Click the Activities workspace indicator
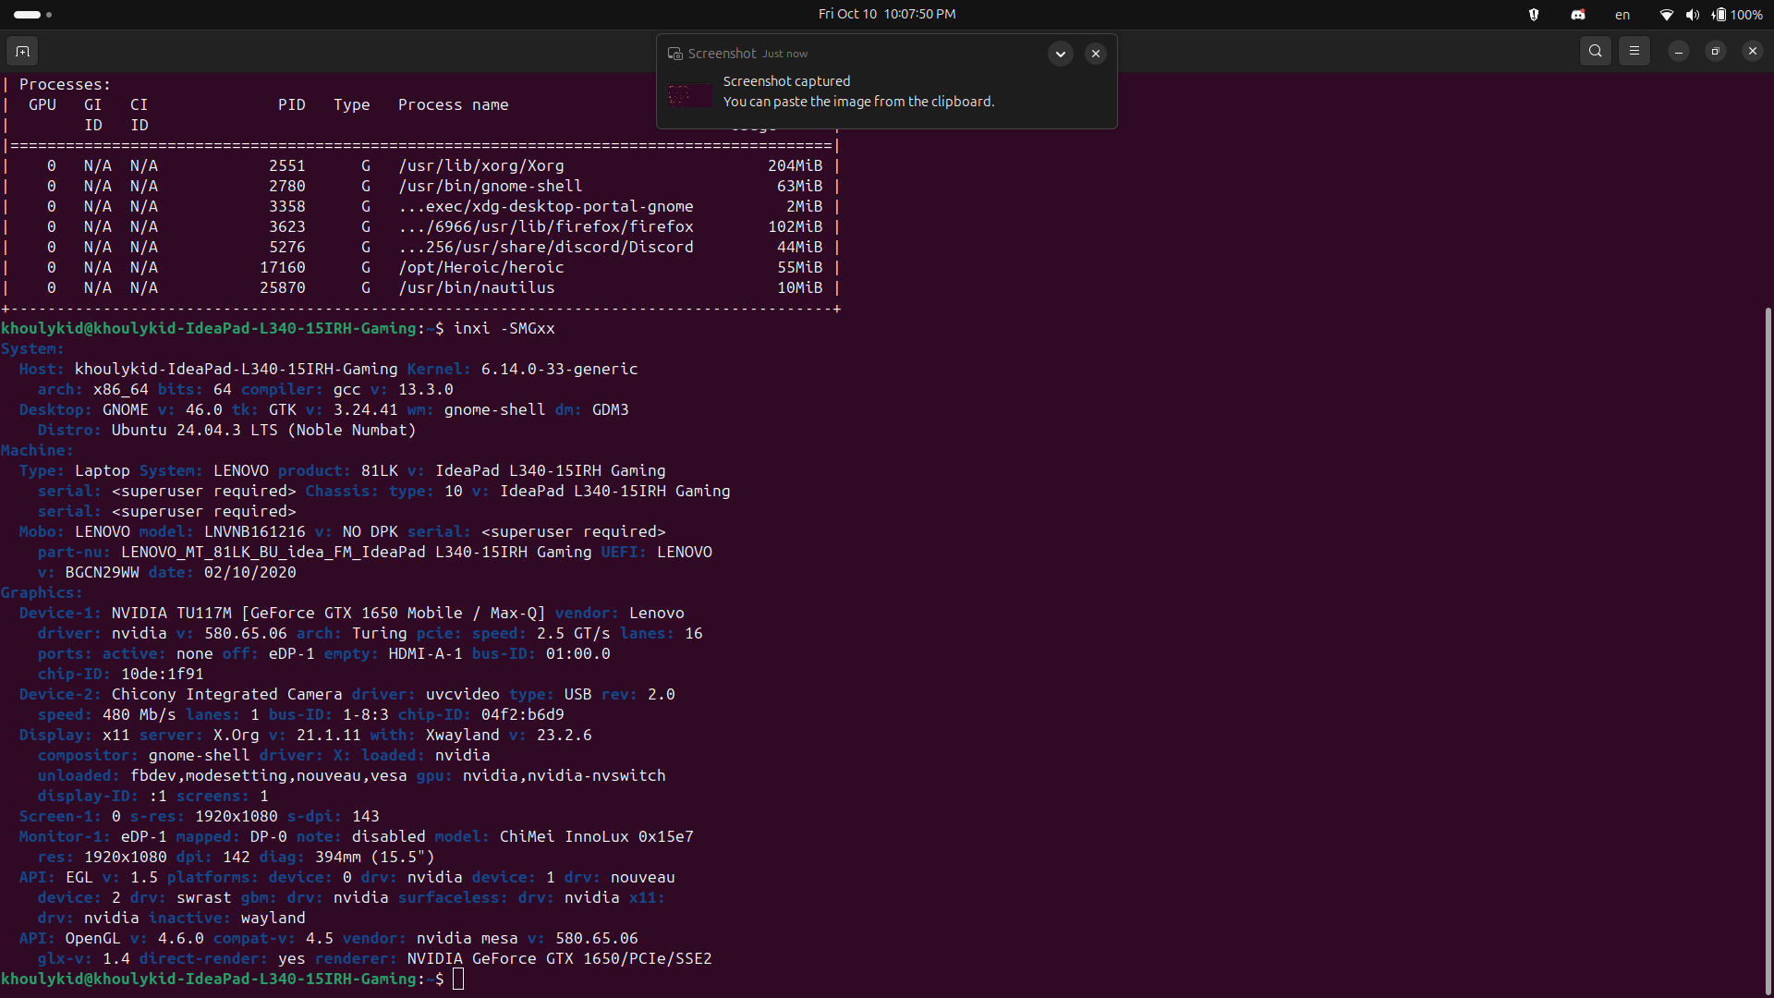This screenshot has height=998, width=1774. click(x=31, y=15)
